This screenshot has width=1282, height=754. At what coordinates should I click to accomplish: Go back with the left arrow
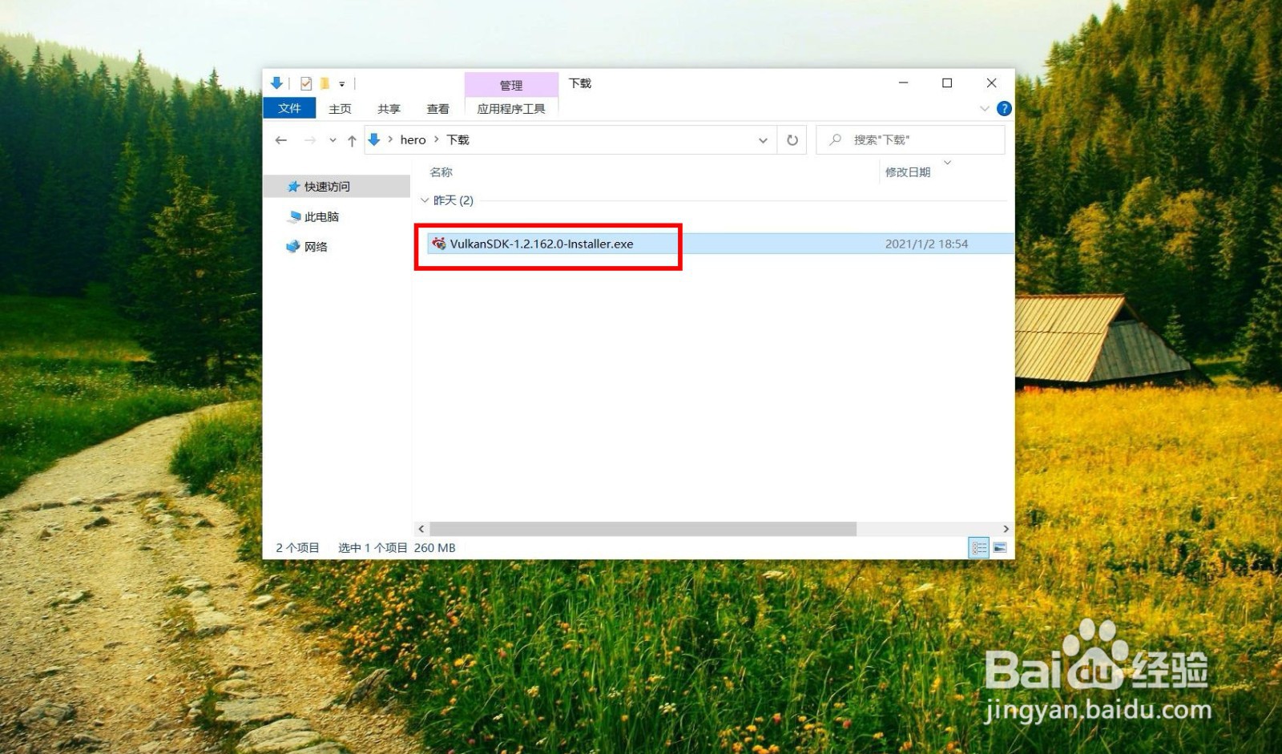(281, 140)
